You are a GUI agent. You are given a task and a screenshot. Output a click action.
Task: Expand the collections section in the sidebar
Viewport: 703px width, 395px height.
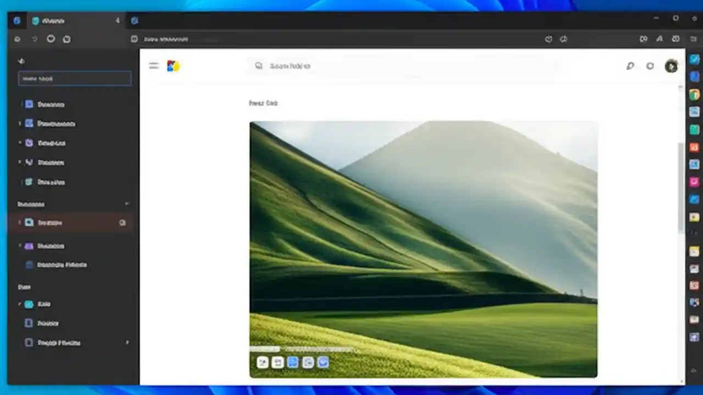pos(126,204)
